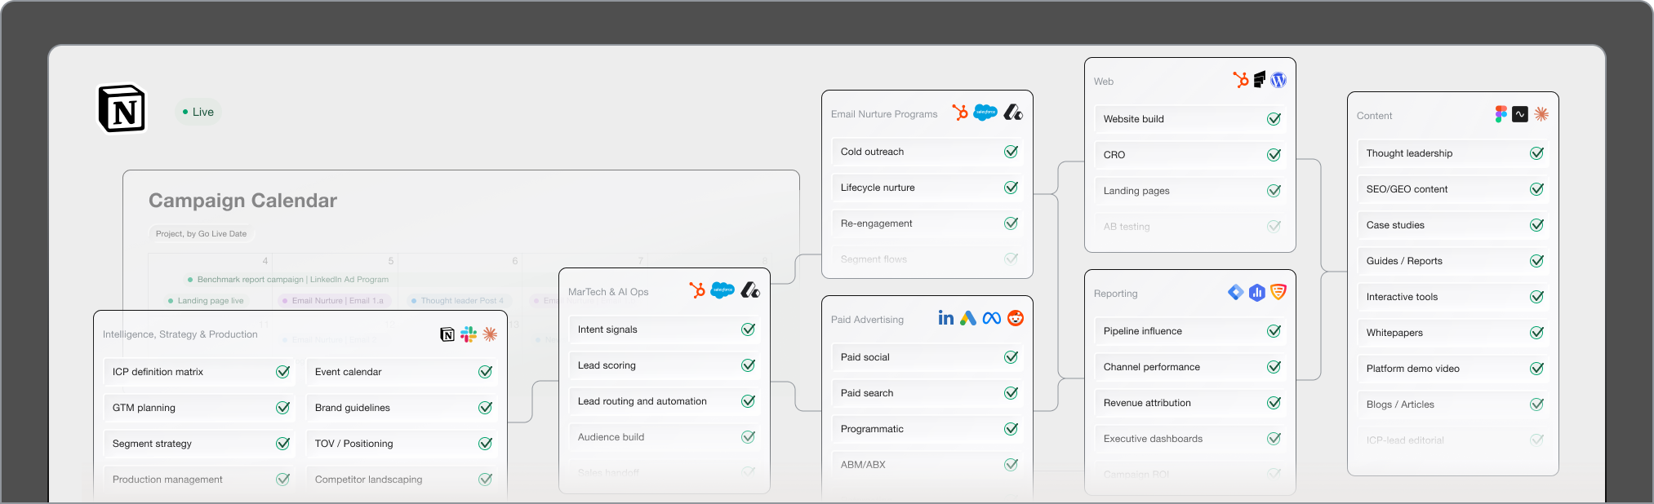Click HubSpot icon in the Web card
This screenshot has width=1654, height=504.
point(1241,80)
